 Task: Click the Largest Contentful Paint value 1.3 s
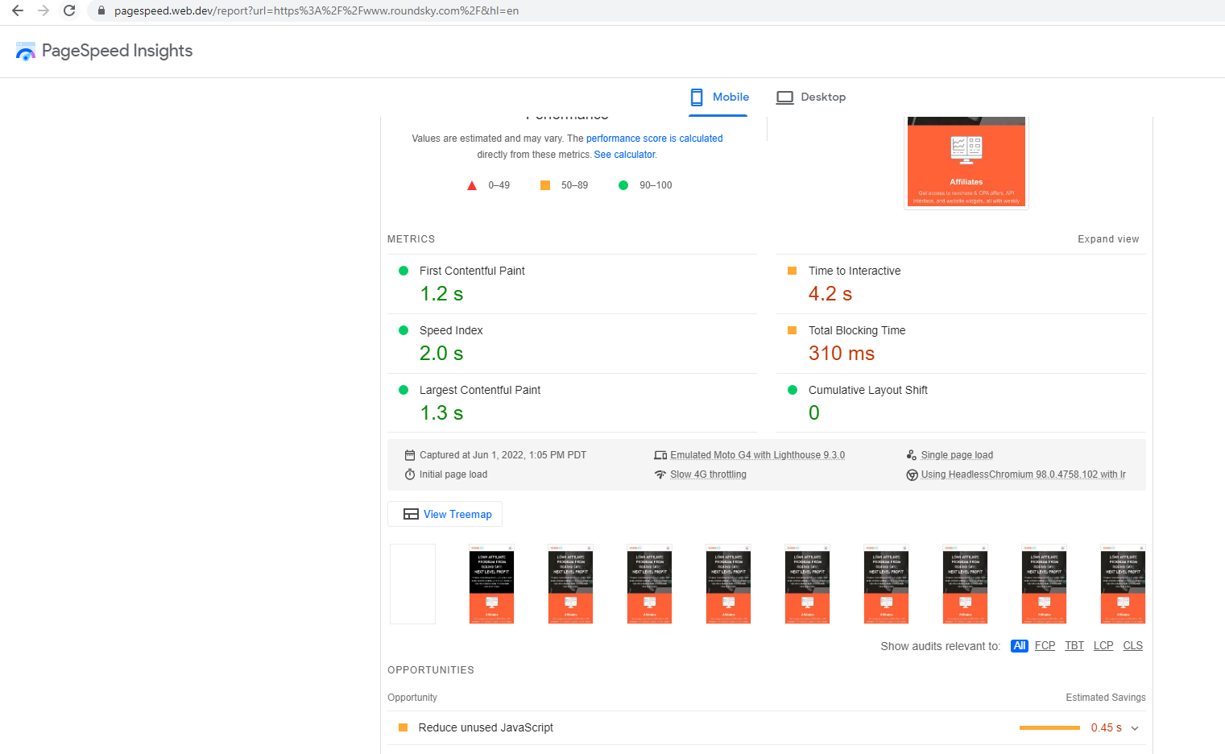pos(441,413)
